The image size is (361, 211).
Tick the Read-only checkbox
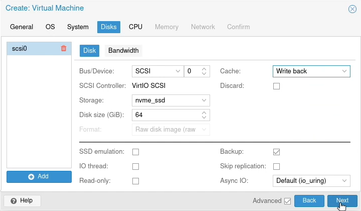pyautogui.click(x=135, y=181)
